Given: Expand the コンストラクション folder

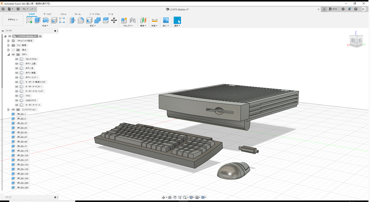Looking at the screenshot, I should [8, 110].
